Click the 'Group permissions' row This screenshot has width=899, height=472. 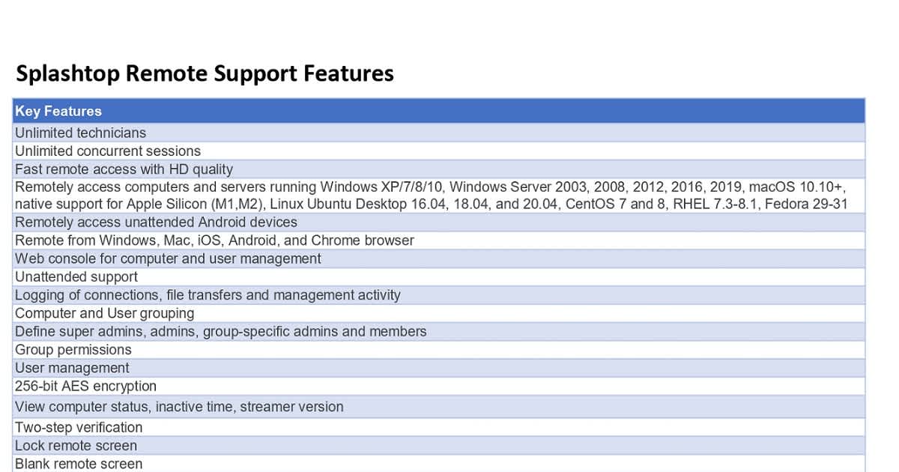click(439, 350)
